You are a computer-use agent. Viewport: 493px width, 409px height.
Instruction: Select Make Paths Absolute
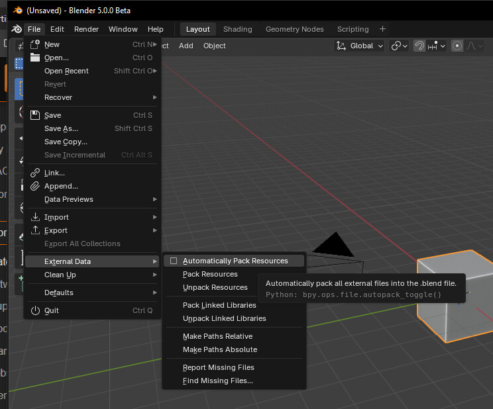pyautogui.click(x=234, y=349)
